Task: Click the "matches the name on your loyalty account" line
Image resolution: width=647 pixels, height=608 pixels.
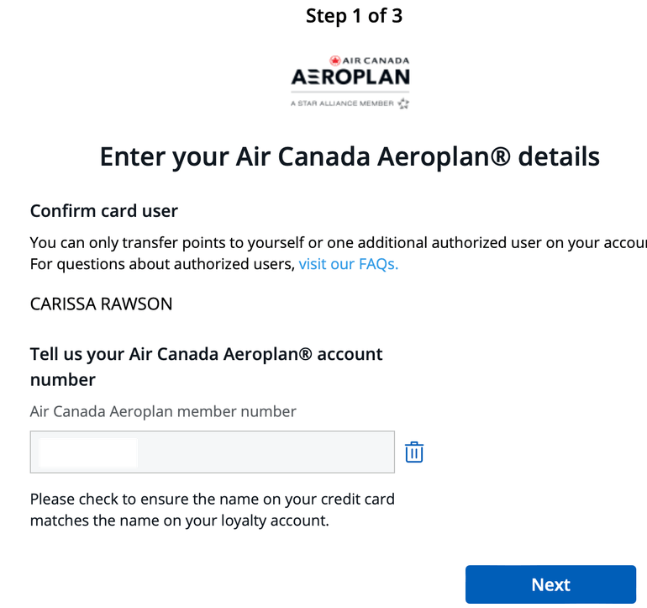Action: [179, 521]
